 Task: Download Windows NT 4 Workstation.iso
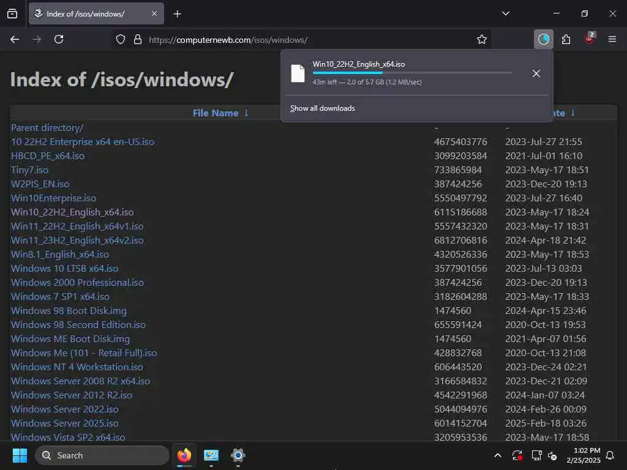pos(77,367)
